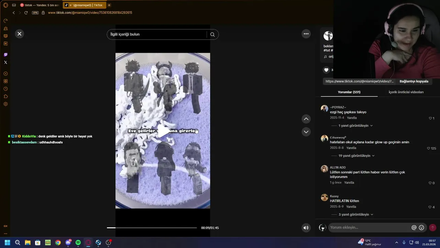The image size is (440, 248).
Task: Like the video with heart icon
Action: click(x=326, y=70)
